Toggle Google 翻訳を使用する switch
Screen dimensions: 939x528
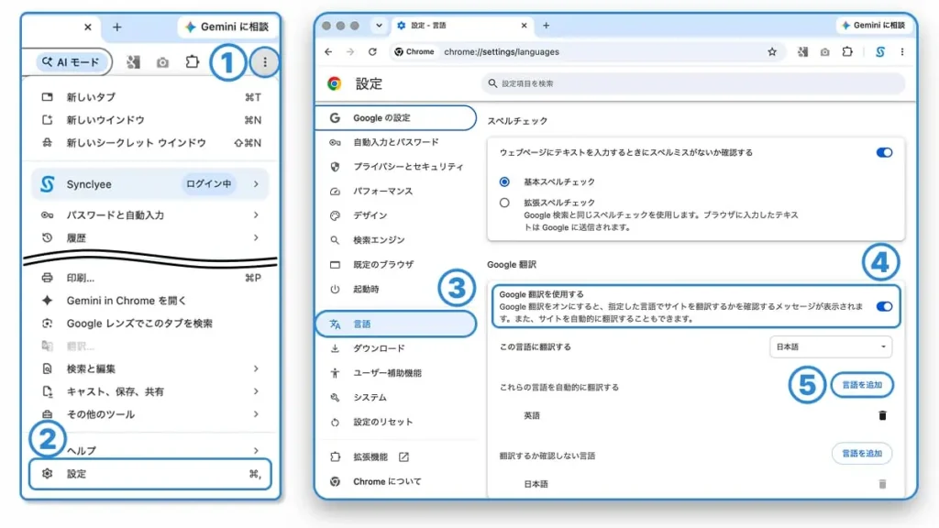884,306
